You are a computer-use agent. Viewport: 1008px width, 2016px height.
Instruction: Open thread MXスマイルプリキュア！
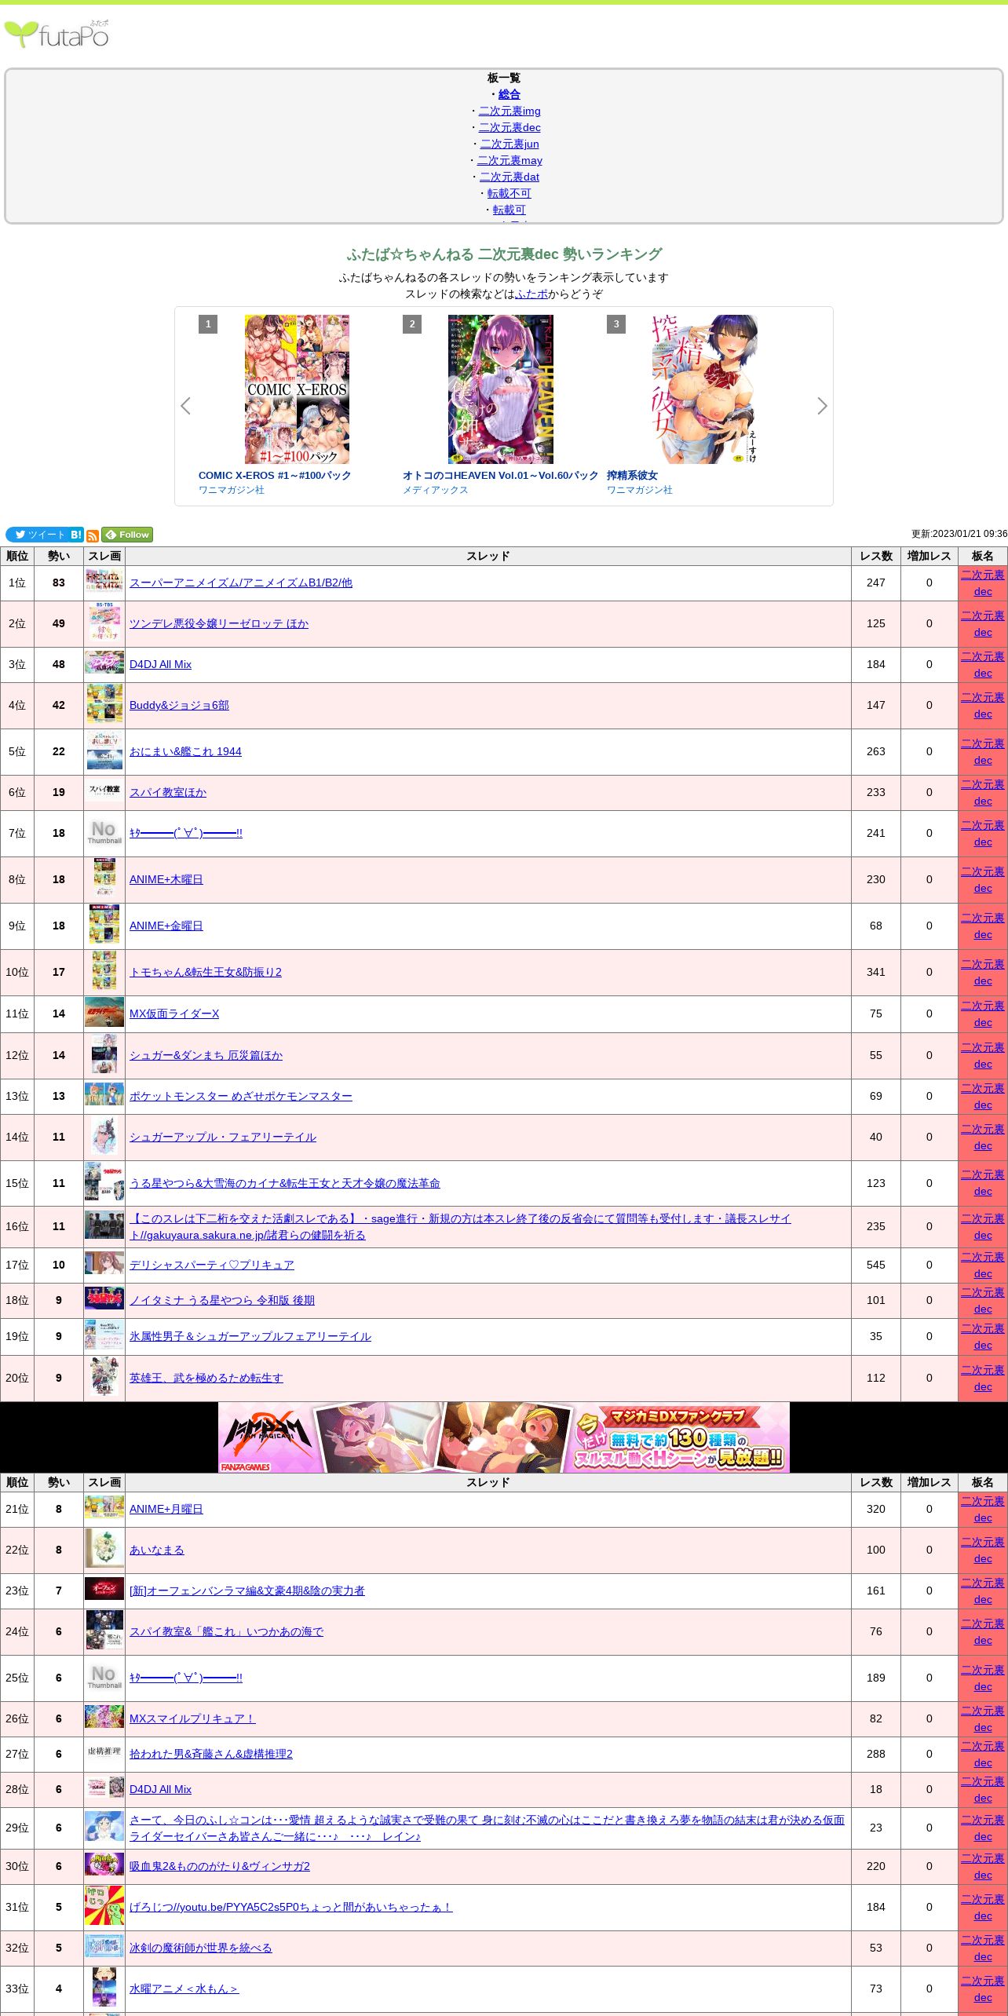point(192,1718)
